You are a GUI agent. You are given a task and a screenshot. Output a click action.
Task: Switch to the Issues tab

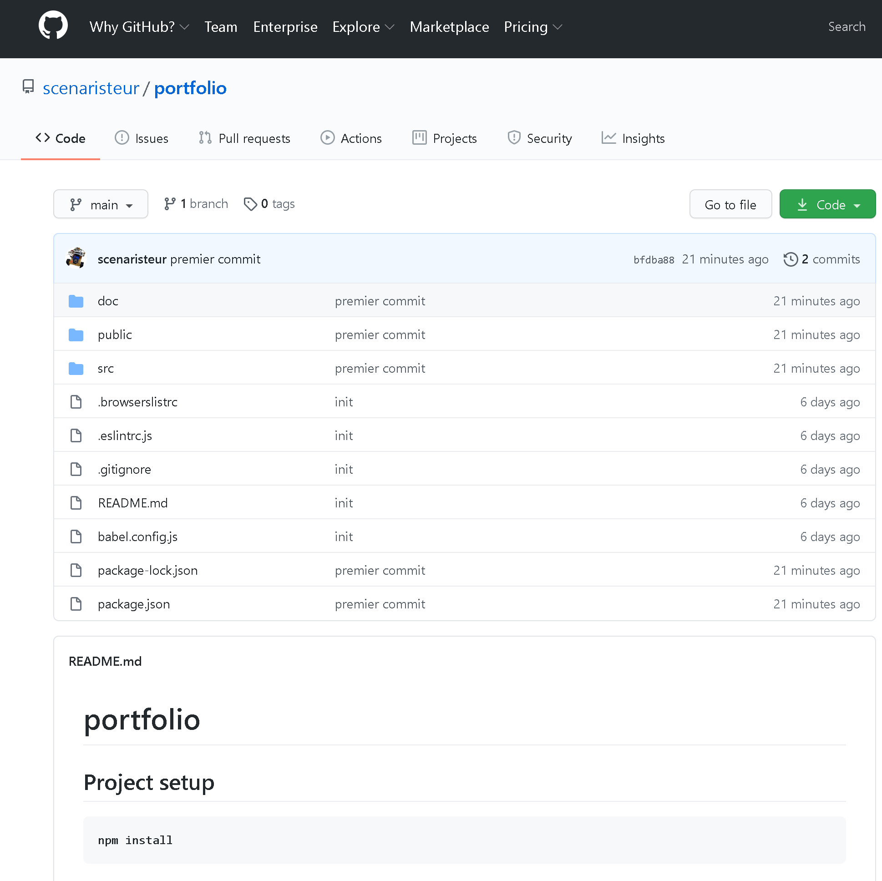[x=142, y=138]
